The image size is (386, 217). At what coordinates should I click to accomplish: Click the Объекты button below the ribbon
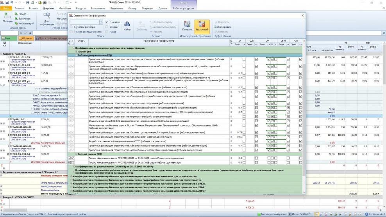25,38
